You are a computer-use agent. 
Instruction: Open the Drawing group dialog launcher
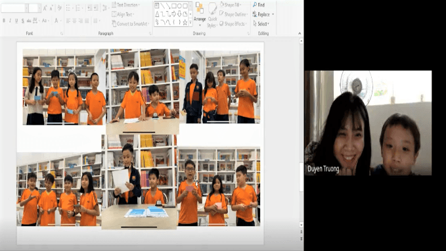tap(248, 34)
